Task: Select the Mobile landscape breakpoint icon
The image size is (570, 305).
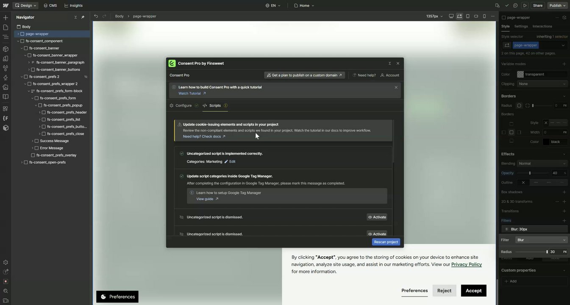Action: [x=476, y=16]
